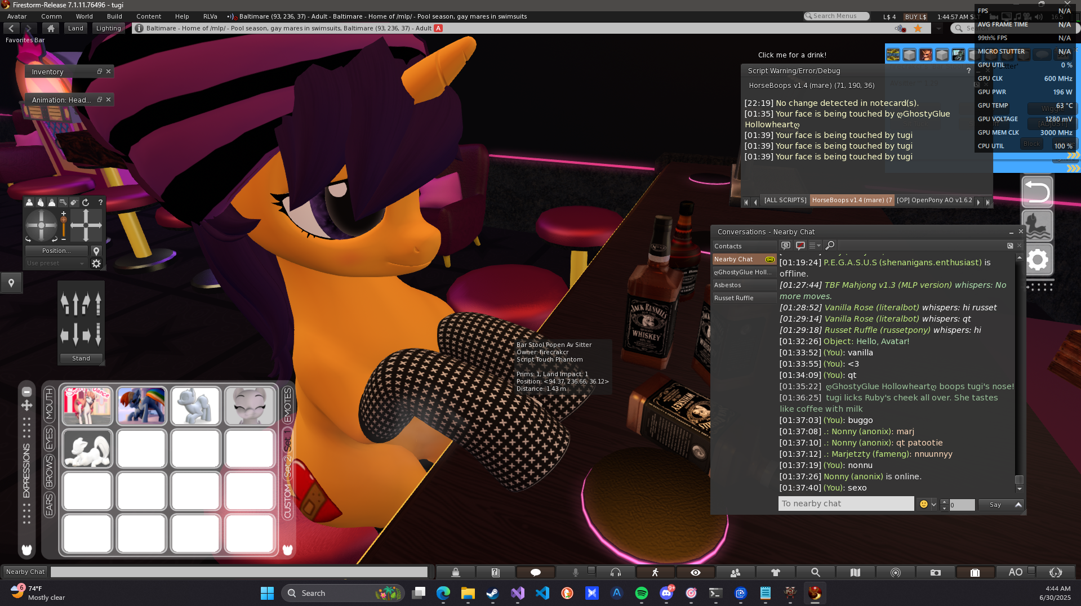Viewport: 1081px width, 606px height.
Task: Toggle the AO on/off checkbox
Action: (1031, 570)
